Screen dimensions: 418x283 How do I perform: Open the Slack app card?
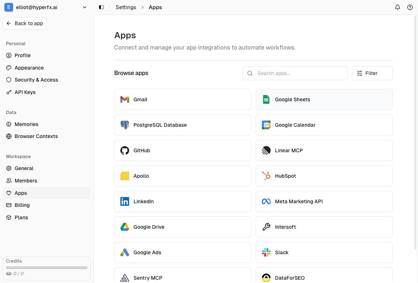click(x=324, y=252)
